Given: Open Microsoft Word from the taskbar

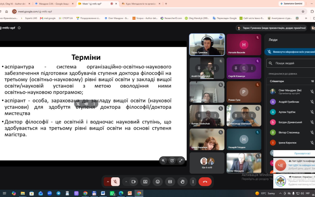Looking at the screenshot, I should click(103, 193).
